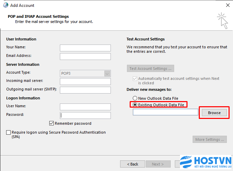Click the "Logon Information" heading text
Image resolution: width=233 pixels, height=171 pixels.
tap(23, 98)
